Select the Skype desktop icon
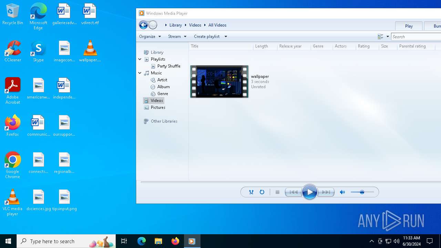This screenshot has height=248, width=441. (38, 51)
